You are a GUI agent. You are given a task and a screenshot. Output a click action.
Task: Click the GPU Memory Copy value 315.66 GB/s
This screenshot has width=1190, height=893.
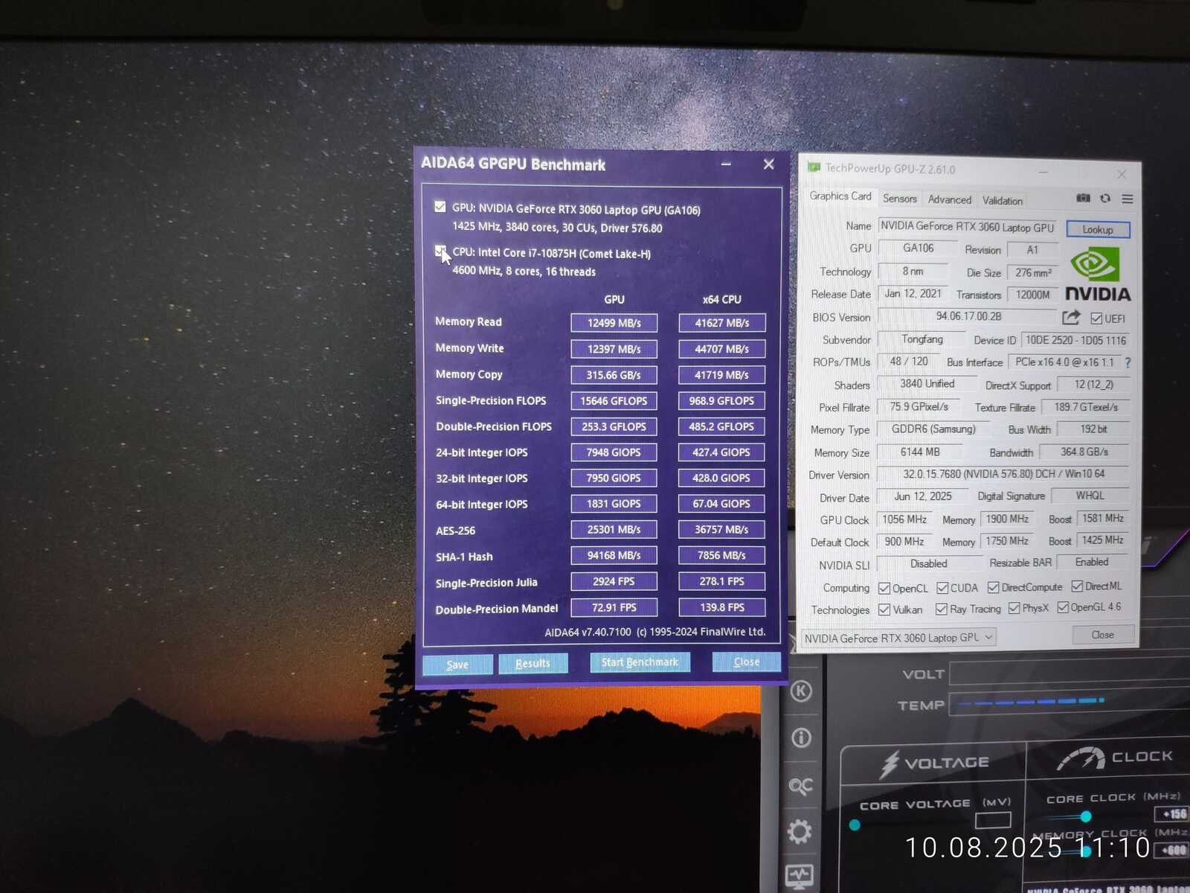(614, 374)
